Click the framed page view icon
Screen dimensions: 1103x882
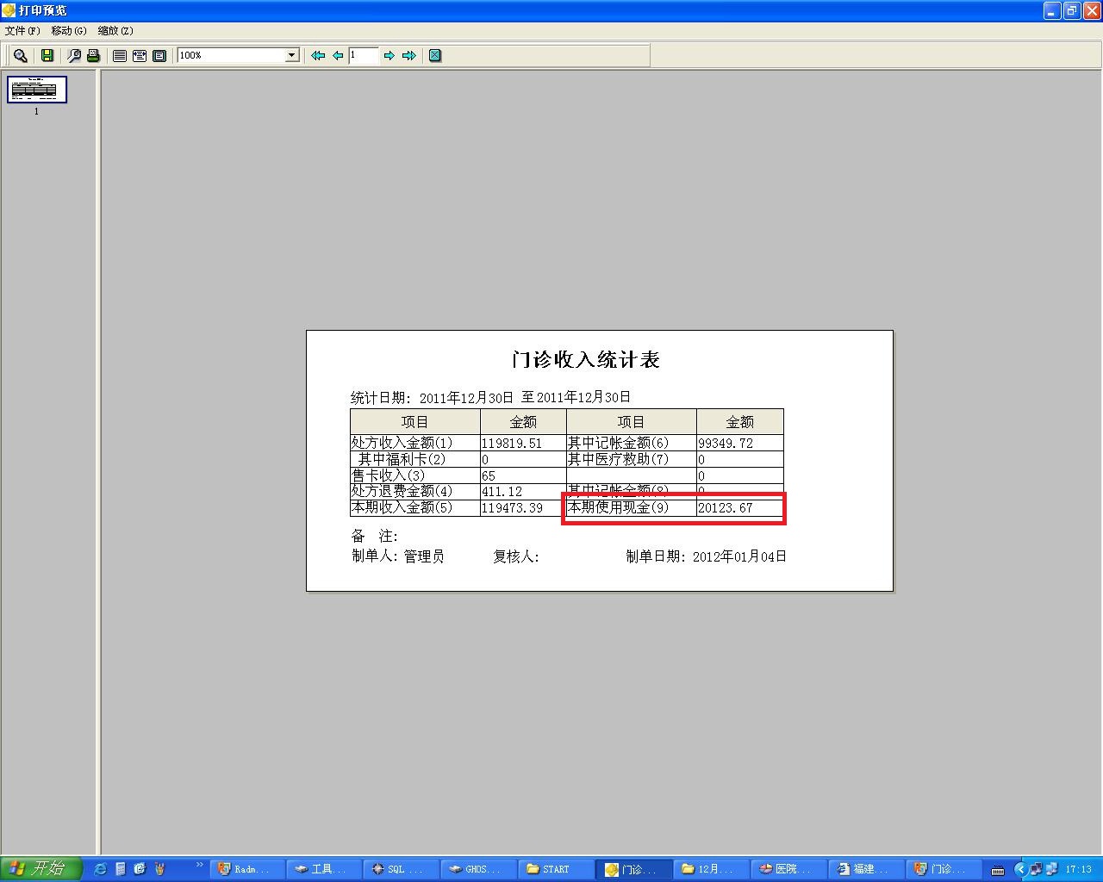point(159,55)
